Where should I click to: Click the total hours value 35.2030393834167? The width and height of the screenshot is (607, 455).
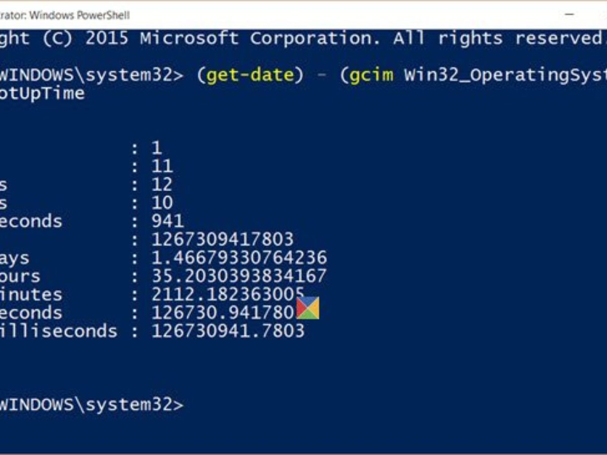click(x=239, y=276)
